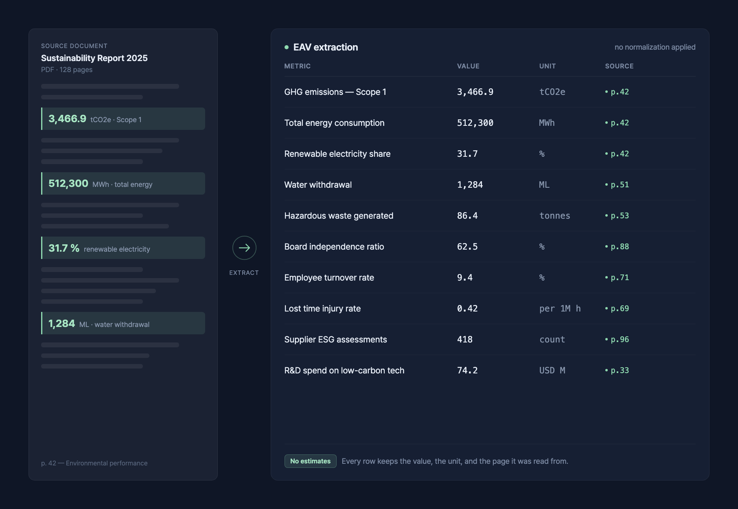Click the 512,300 value in the extraction table
738x509 pixels.
pos(475,123)
